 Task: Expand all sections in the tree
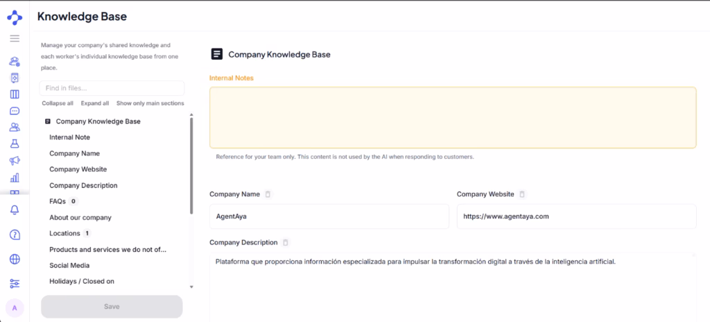(95, 103)
